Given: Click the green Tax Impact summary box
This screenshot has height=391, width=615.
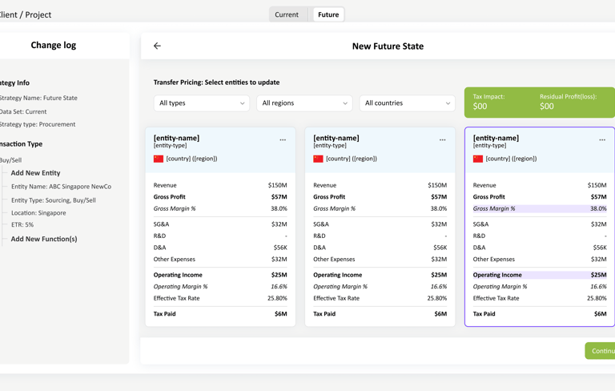Looking at the screenshot, I should [x=539, y=102].
